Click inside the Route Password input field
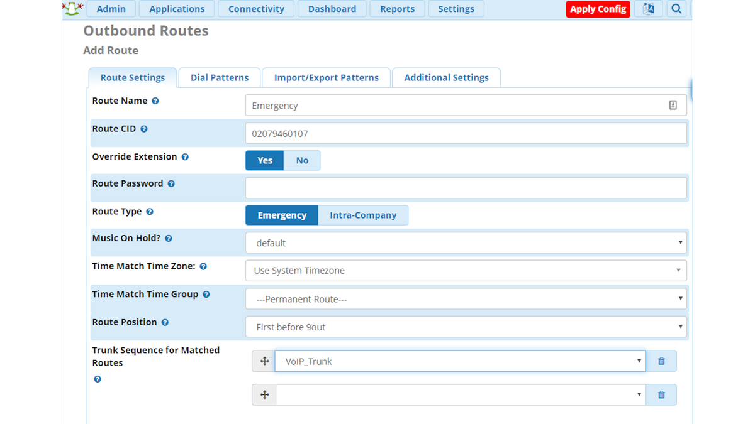755x424 pixels. 466,187
